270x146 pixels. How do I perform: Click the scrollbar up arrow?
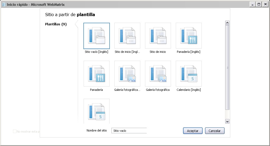pos(227,23)
